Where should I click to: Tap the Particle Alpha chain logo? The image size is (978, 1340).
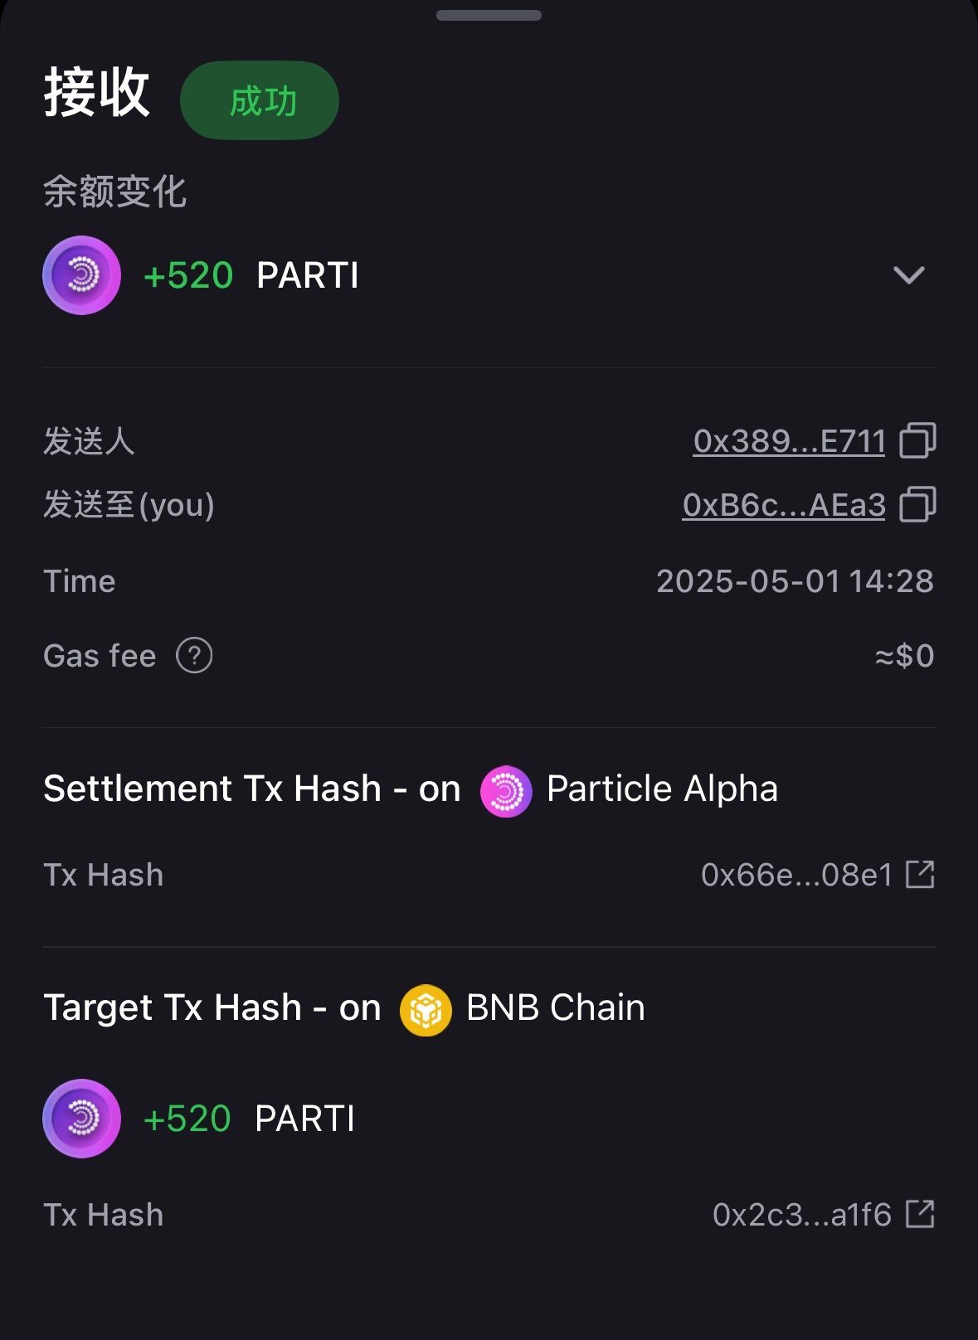pos(506,791)
